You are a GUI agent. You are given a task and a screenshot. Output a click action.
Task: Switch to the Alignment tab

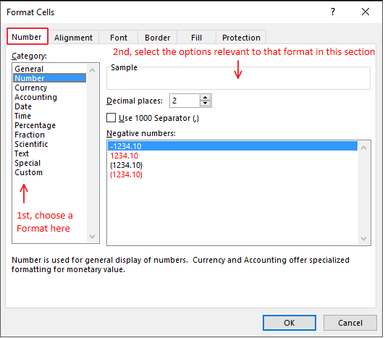tap(74, 38)
